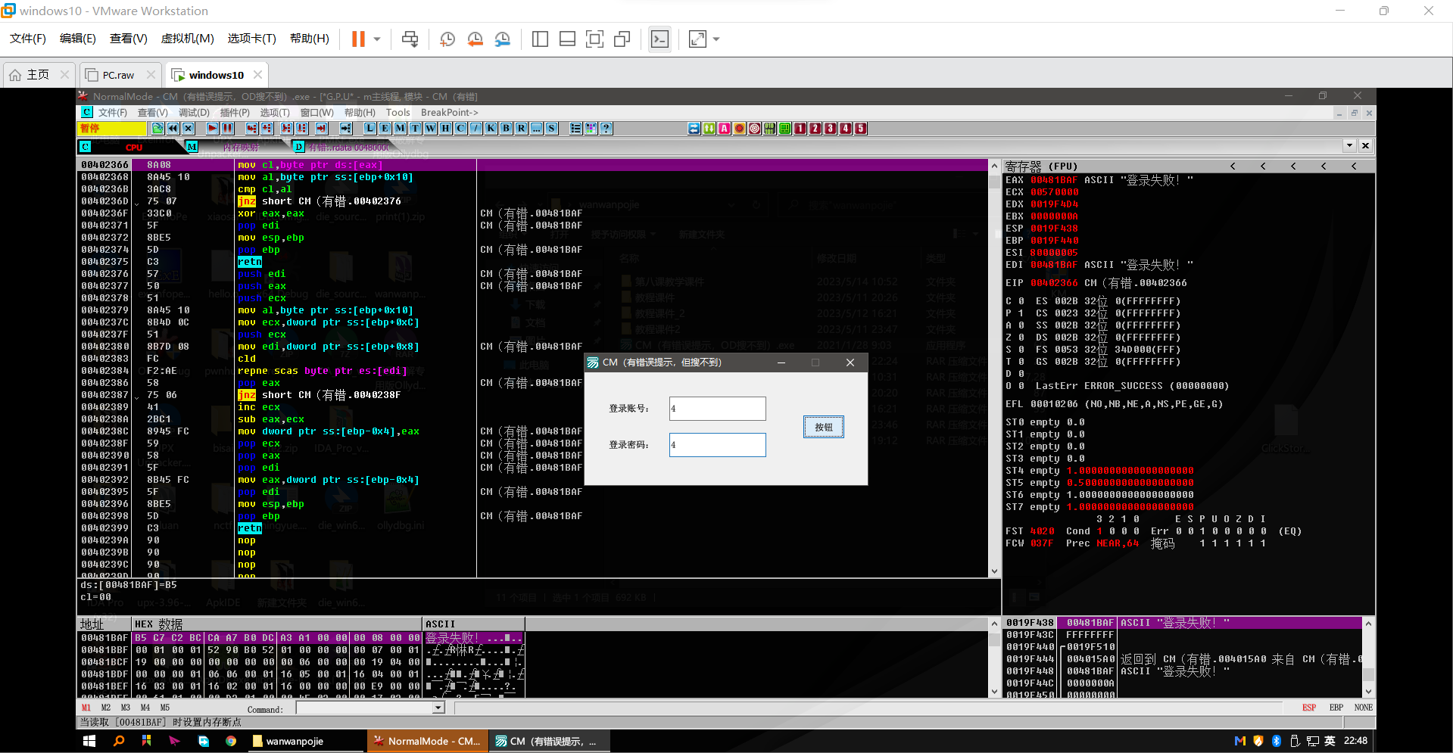
Task: Open Windows Start menu in guest taskbar
Action: [90, 741]
